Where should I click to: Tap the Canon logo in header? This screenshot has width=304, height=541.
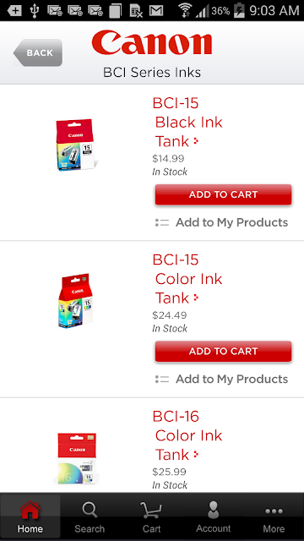tap(152, 43)
